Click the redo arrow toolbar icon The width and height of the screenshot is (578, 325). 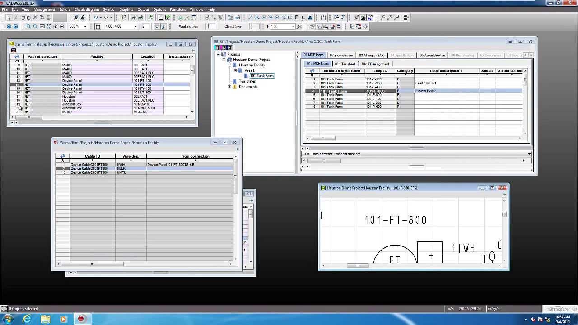coord(106,18)
